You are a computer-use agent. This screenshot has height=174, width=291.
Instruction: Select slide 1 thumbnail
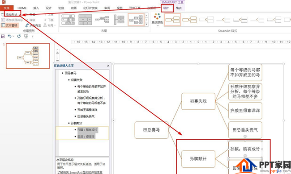tap(28, 56)
